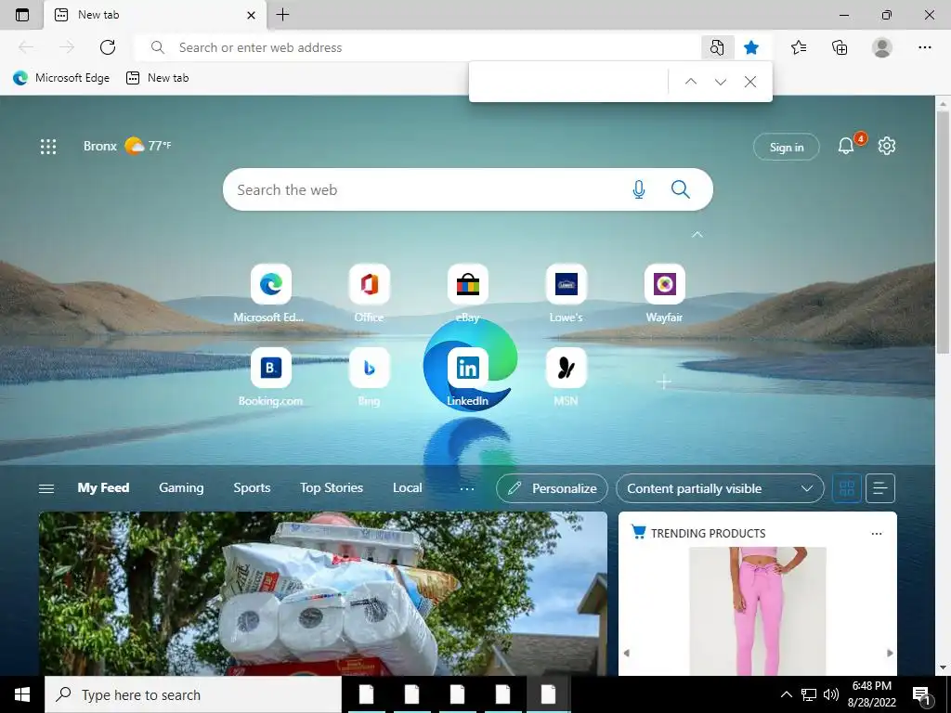951x713 pixels.
Task: Click the find on page text field
Action: pos(570,82)
